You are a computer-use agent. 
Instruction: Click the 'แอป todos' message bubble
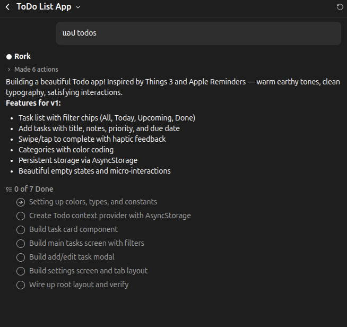(x=198, y=33)
